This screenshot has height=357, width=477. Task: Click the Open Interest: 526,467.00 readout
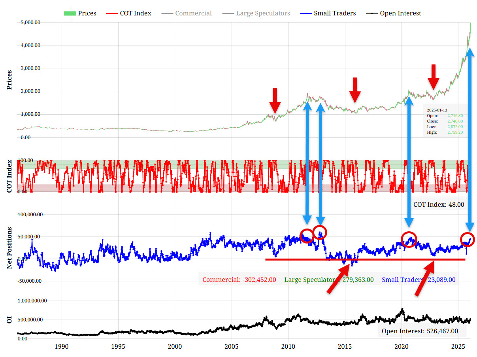(420, 331)
